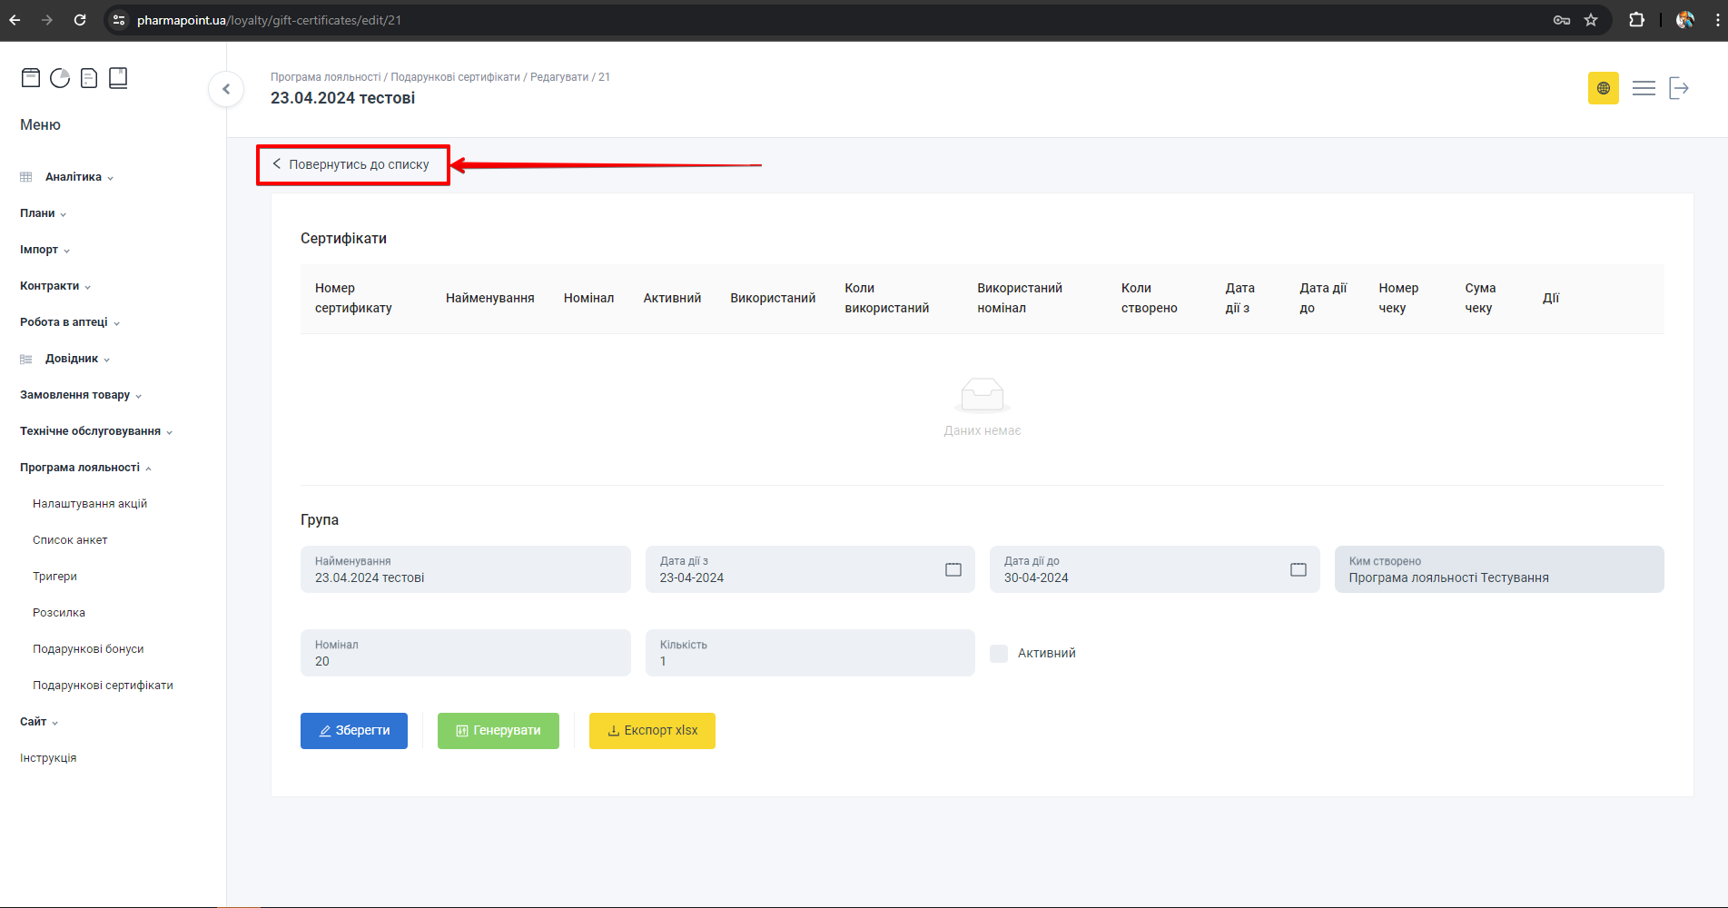Click the yellow globe language icon
Screen dimensions: 1728x908
coord(1603,88)
